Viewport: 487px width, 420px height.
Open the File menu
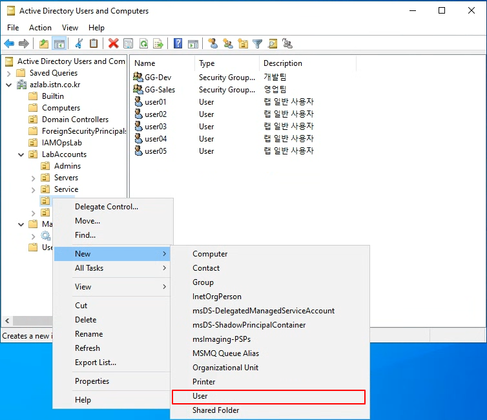click(x=13, y=28)
